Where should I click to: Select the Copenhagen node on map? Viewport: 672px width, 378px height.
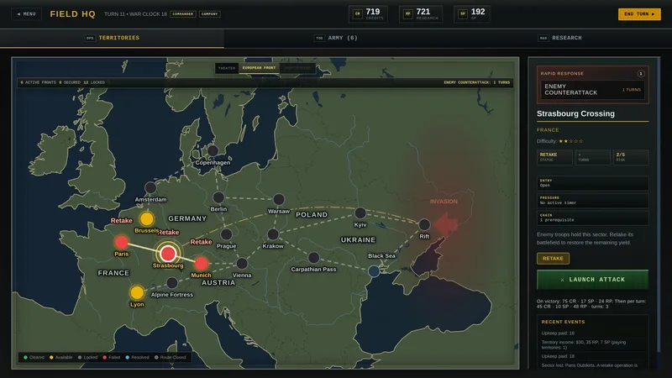point(213,151)
